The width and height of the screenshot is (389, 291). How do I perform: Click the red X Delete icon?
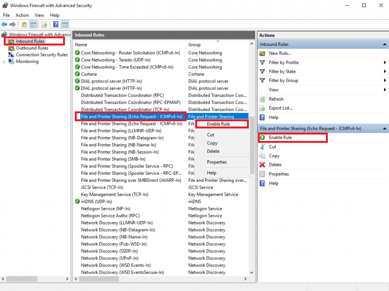click(x=262, y=165)
